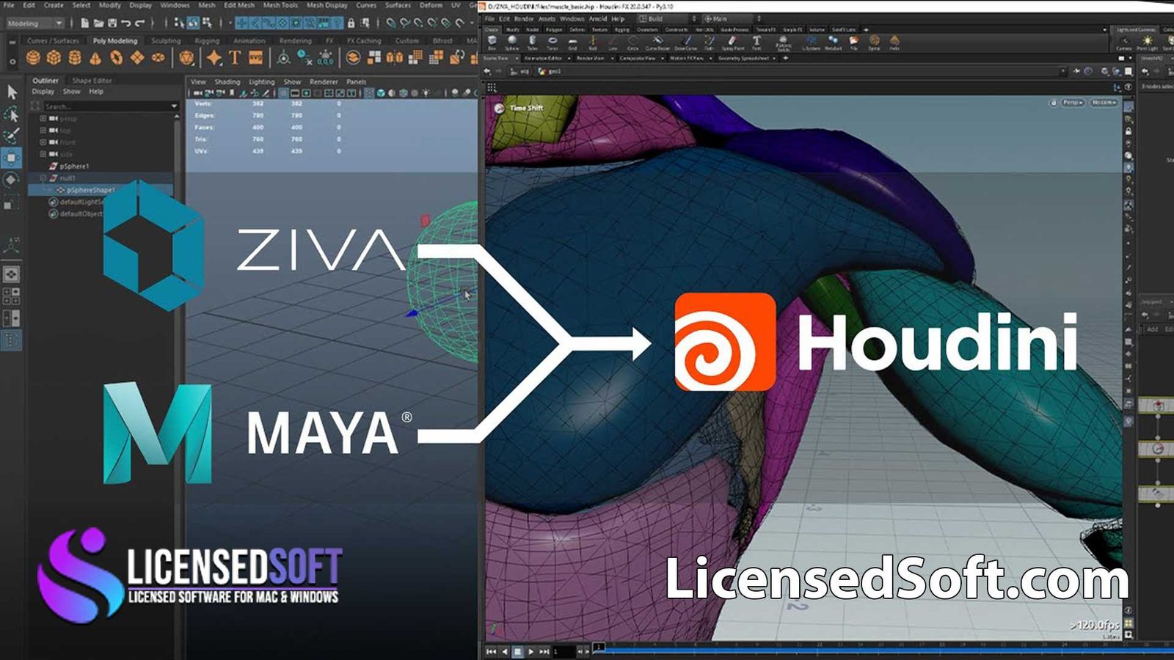This screenshot has width=1174, height=660.
Task: Click the polygon sphere shelf icon
Action: point(33,57)
